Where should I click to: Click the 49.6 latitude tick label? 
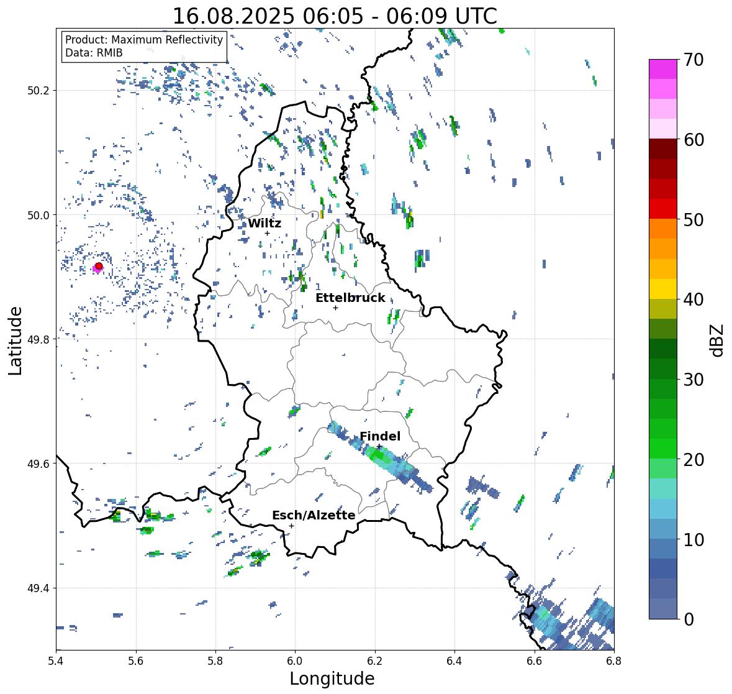(x=38, y=463)
